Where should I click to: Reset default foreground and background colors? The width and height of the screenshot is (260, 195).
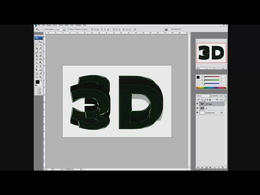click(36, 85)
